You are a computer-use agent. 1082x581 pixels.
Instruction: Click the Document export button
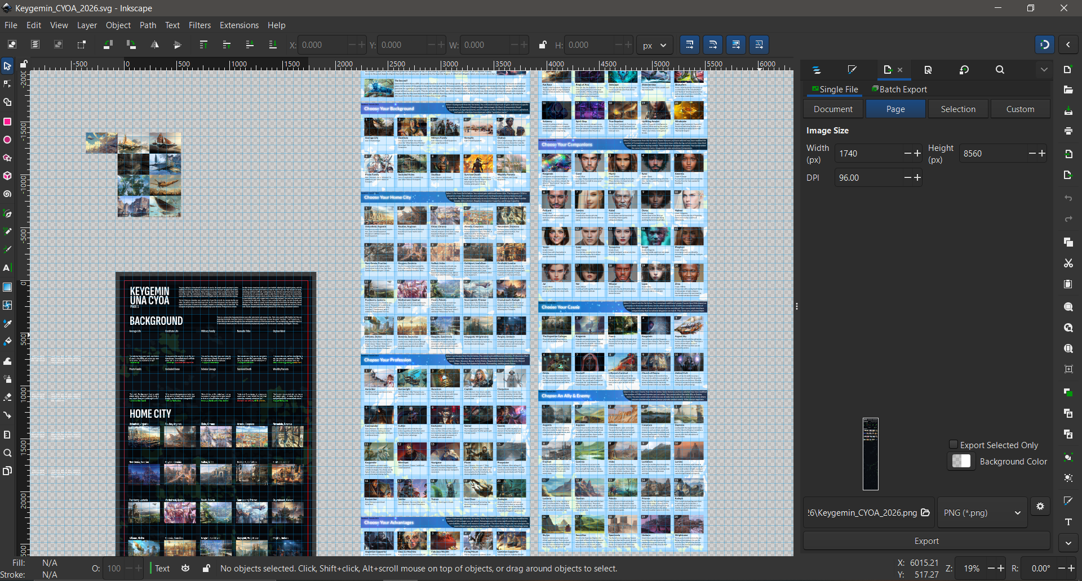pyautogui.click(x=833, y=109)
